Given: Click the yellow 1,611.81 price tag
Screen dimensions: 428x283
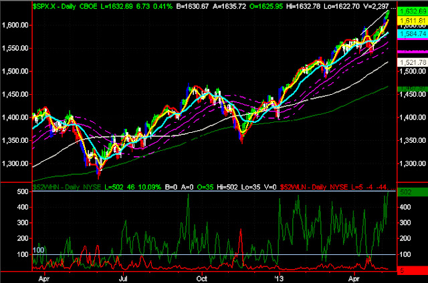Looking at the screenshot, I should pos(413,21).
